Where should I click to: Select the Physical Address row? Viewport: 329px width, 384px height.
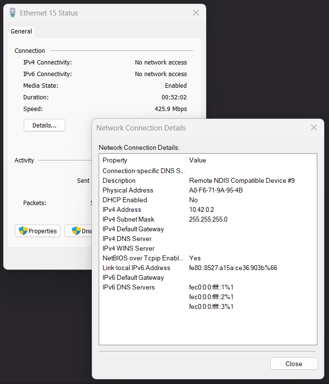tap(128, 190)
